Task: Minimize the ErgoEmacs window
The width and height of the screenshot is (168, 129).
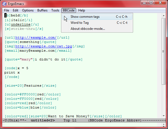Action: point(144,3)
